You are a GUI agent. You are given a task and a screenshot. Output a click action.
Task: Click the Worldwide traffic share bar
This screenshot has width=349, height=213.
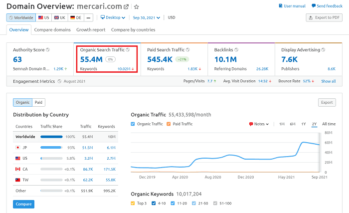coord(51,137)
